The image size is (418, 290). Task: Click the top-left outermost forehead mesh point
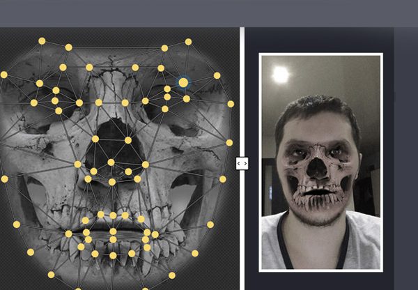42,41
